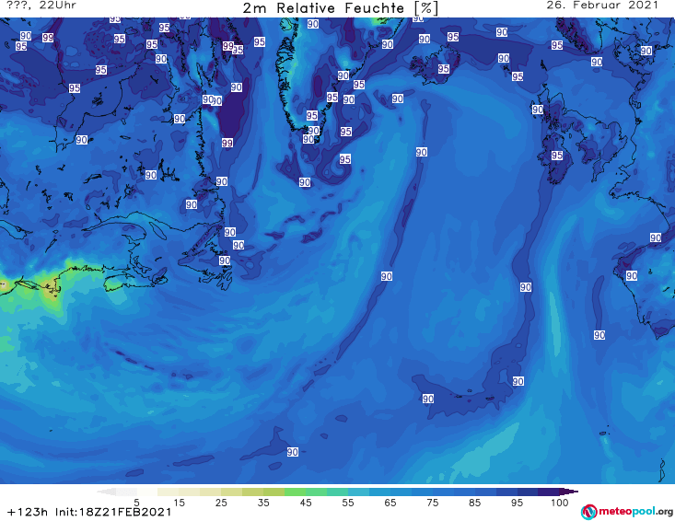Click the legend value '95'
This screenshot has width=675, height=521.
tap(517, 503)
